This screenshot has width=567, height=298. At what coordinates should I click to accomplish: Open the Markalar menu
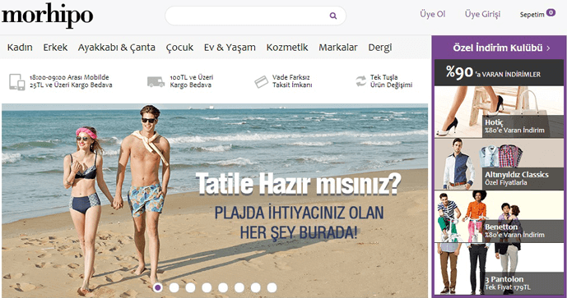(337, 48)
